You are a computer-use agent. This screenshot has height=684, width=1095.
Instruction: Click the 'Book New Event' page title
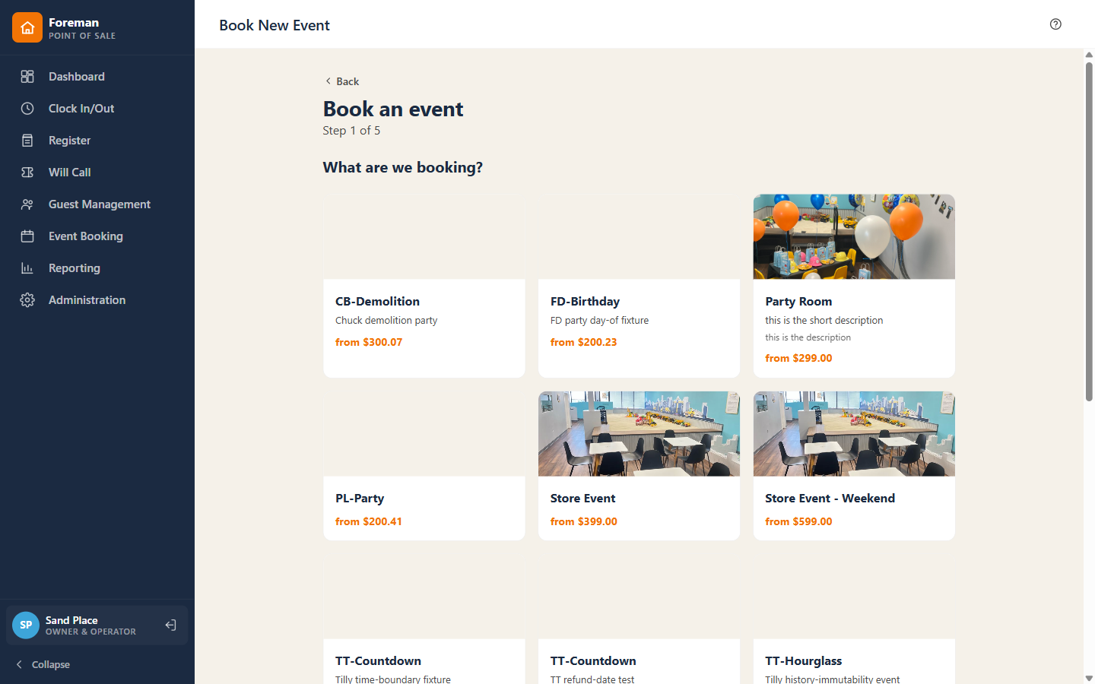pos(275,25)
